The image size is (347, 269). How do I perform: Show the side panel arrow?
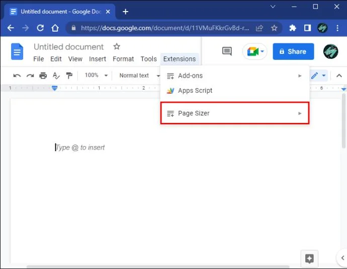(342, 258)
